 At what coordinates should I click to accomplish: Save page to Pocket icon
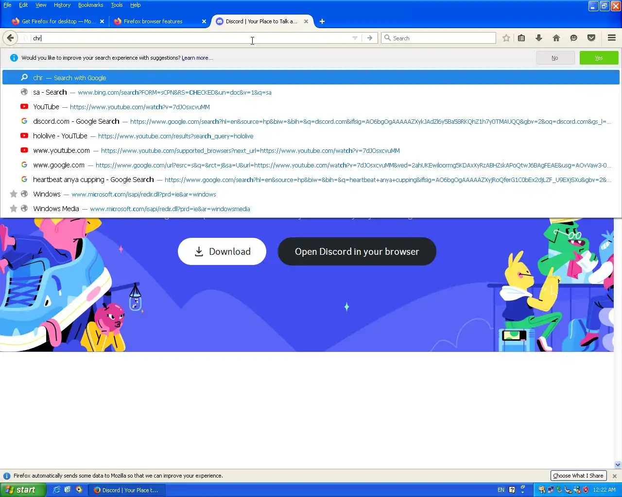591,38
